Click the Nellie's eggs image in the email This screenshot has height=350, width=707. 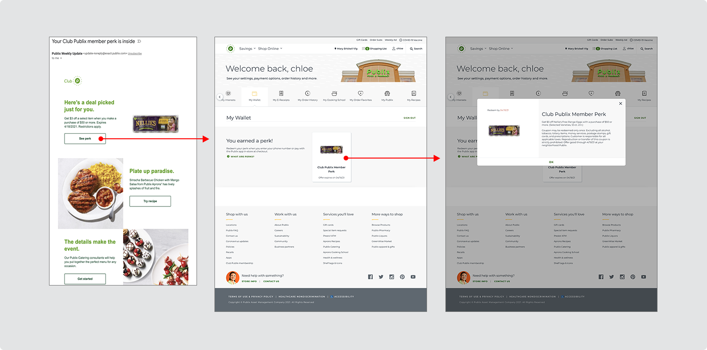coord(156,123)
